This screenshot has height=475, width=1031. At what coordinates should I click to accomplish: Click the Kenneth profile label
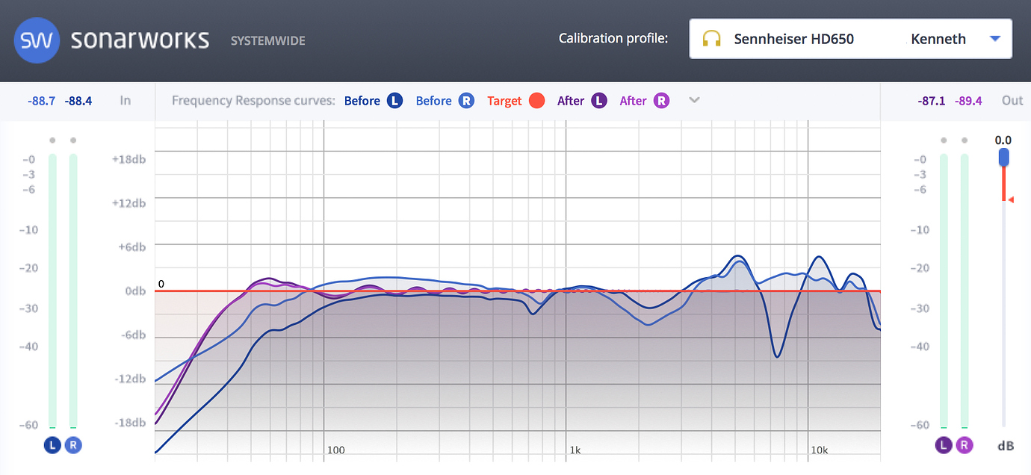pyautogui.click(x=938, y=39)
